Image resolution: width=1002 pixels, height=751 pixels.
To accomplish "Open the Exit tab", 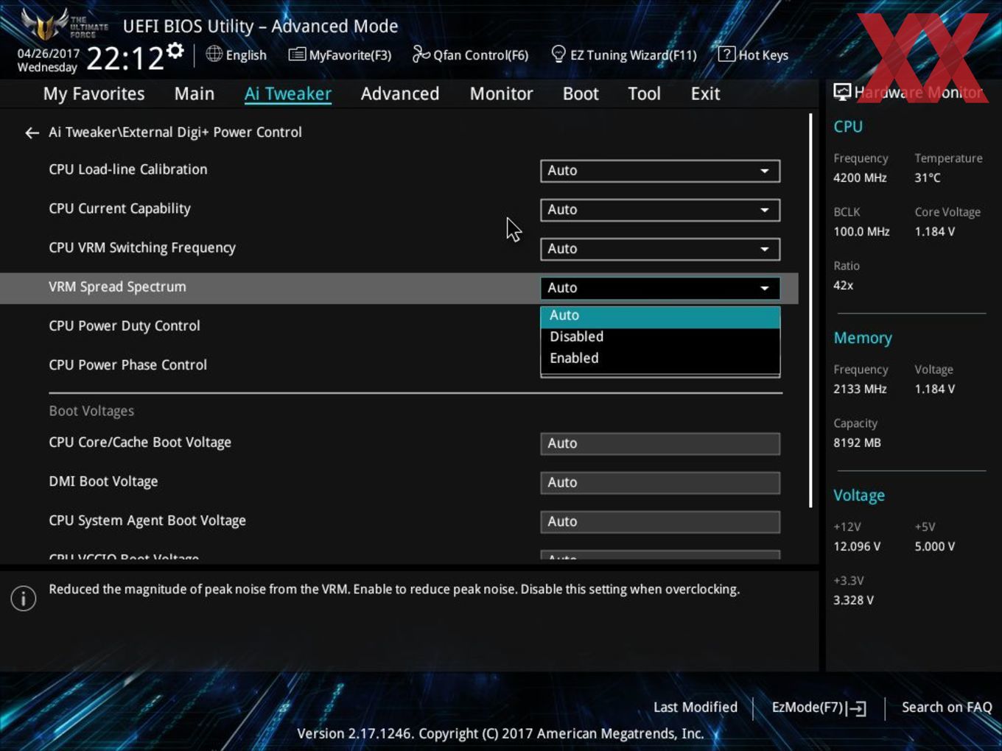I will [705, 94].
